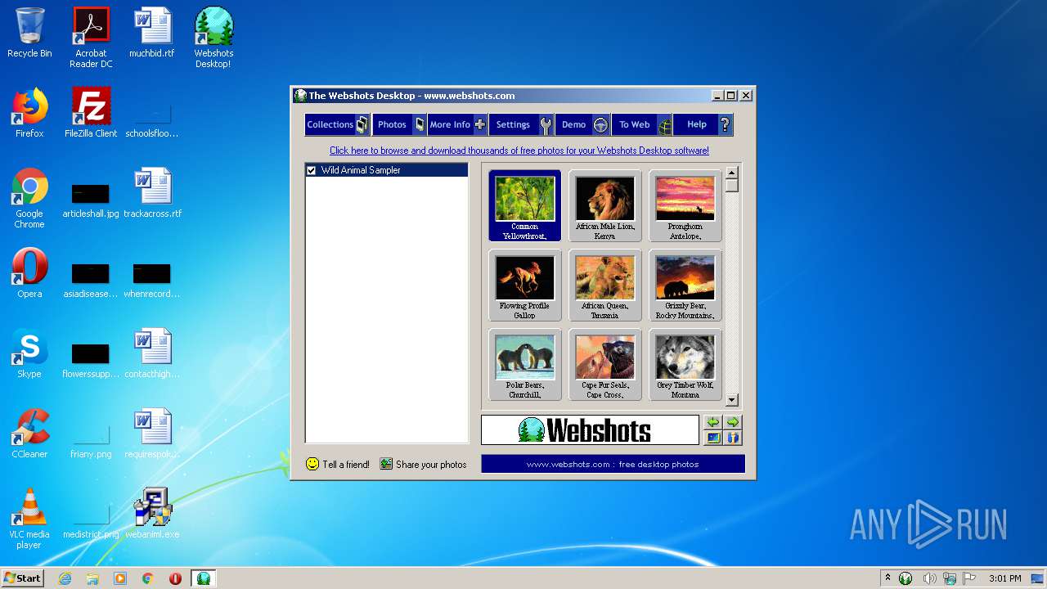Screen dimensions: 1047x589
Task: Select the African Queen, Tanzania thumbnail
Action: point(605,285)
